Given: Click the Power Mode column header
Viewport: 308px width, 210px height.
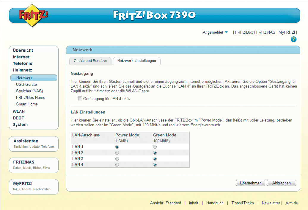Looking at the screenshot, I should tap(127, 135).
